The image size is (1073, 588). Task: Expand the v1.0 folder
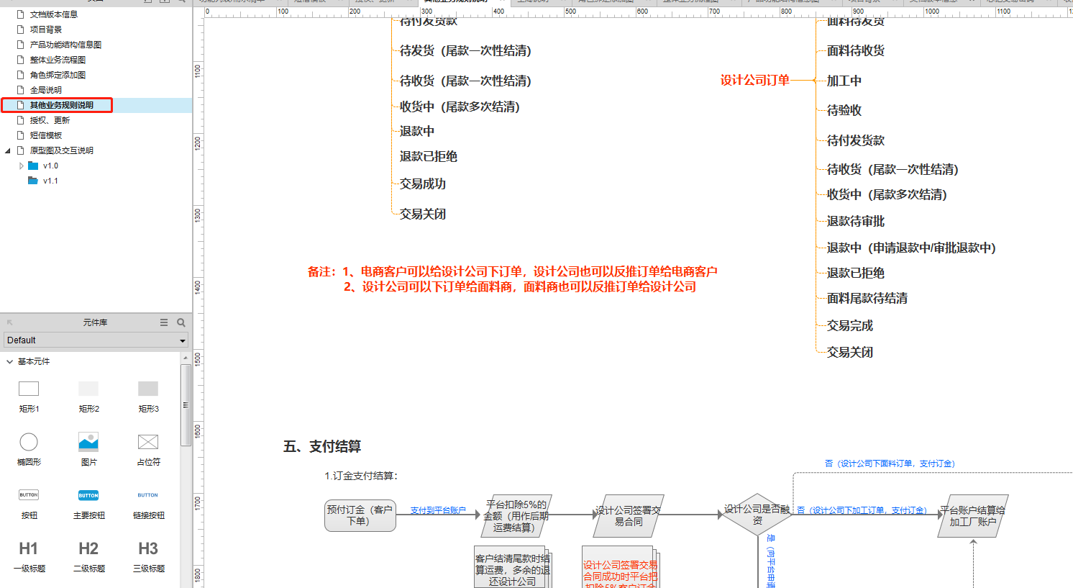[22, 166]
